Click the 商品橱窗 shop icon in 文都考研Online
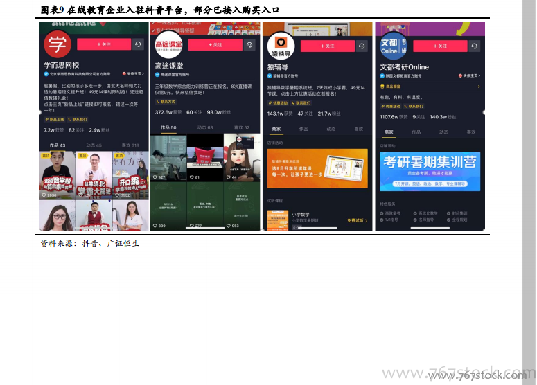Viewport: 537px width, 385px height. [382, 87]
